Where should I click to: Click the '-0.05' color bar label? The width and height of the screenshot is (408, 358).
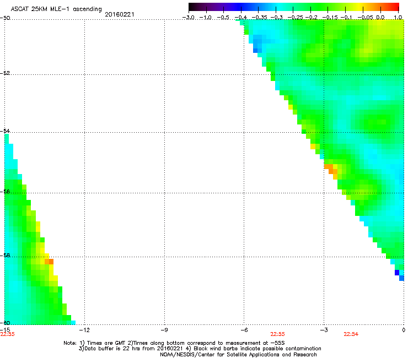pyautogui.click(x=365, y=18)
